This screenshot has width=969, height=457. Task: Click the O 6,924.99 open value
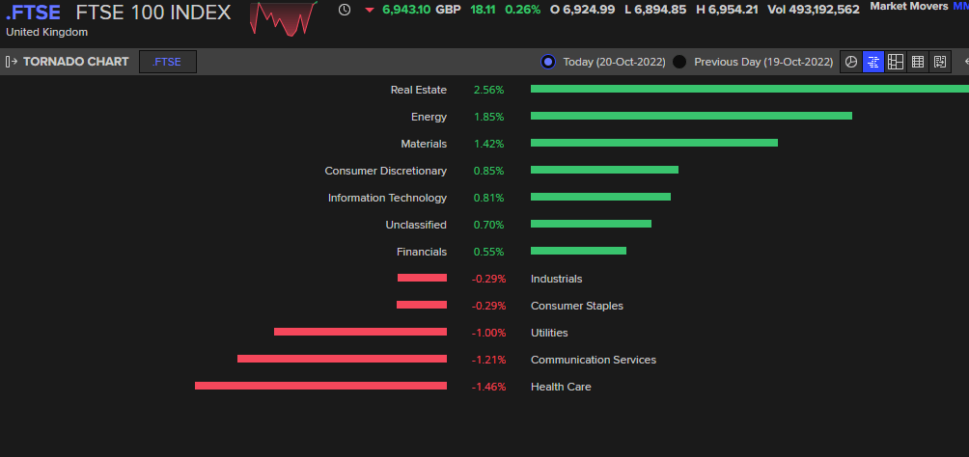point(584,10)
